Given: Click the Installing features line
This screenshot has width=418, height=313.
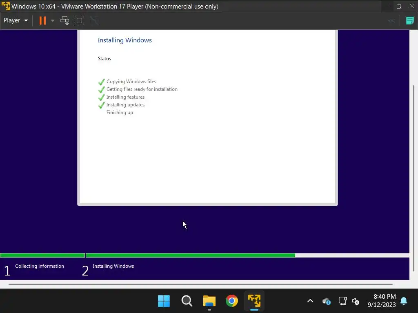Looking at the screenshot, I should click(x=125, y=97).
